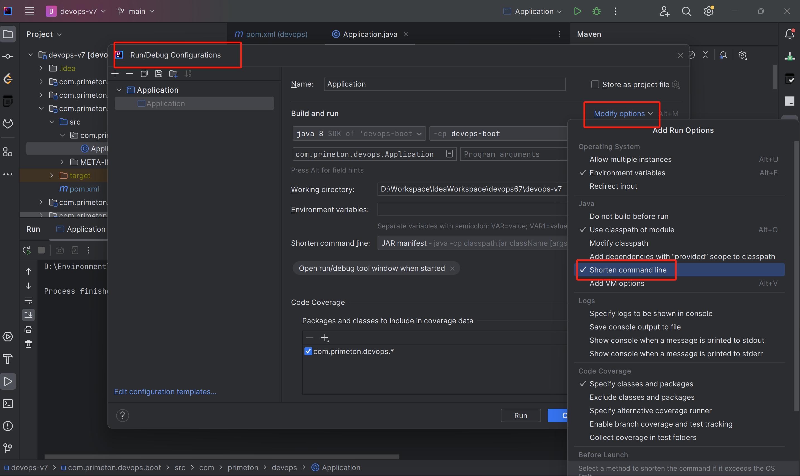The image size is (800, 476).
Task: Open Edit configuration templates link
Action: pyautogui.click(x=165, y=392)
